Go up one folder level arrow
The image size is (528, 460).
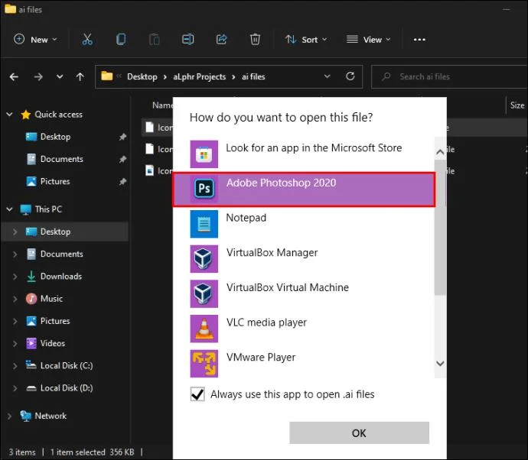[x=80, y=77]
